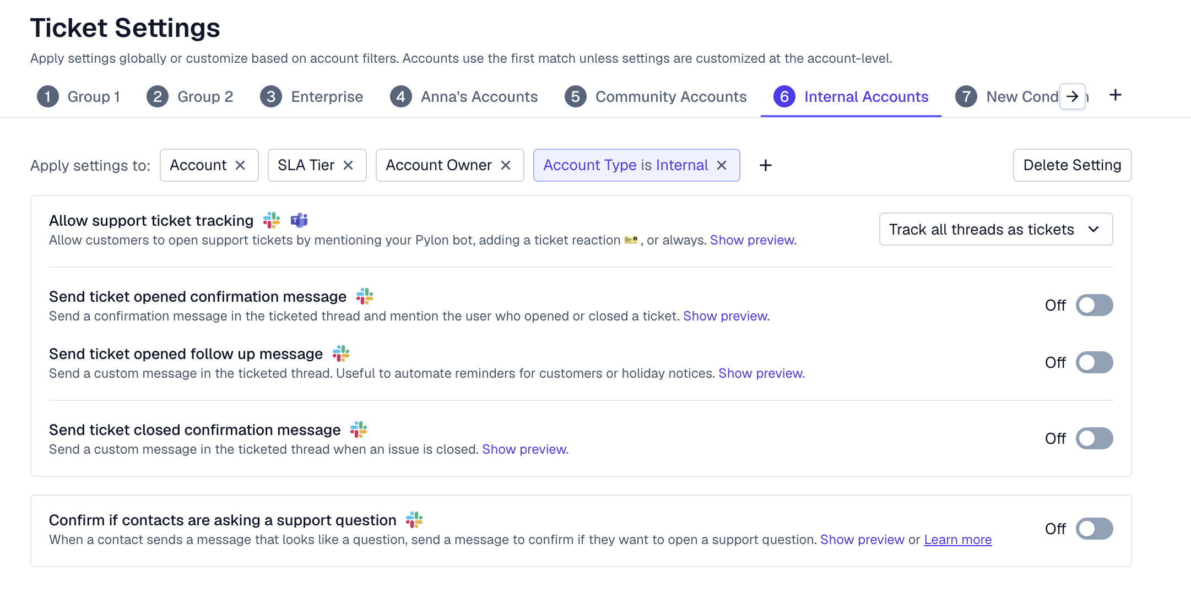Click the Delete Setting button

[x=1072, y=165]
